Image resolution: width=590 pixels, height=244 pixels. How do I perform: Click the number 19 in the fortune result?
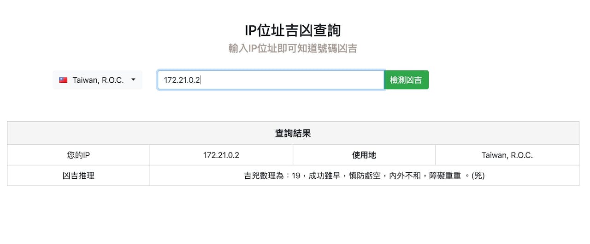tap(296, 176)
